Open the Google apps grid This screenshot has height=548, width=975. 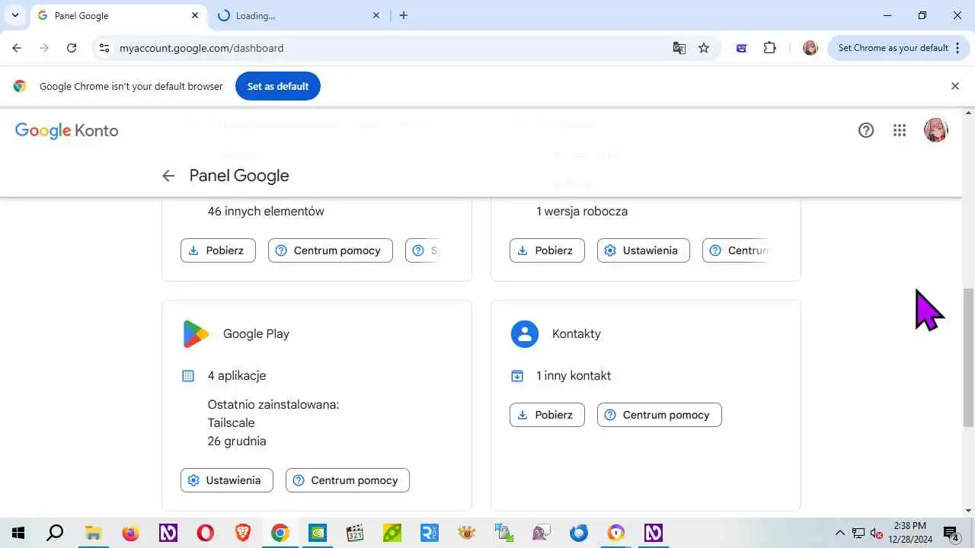point(900,130)
